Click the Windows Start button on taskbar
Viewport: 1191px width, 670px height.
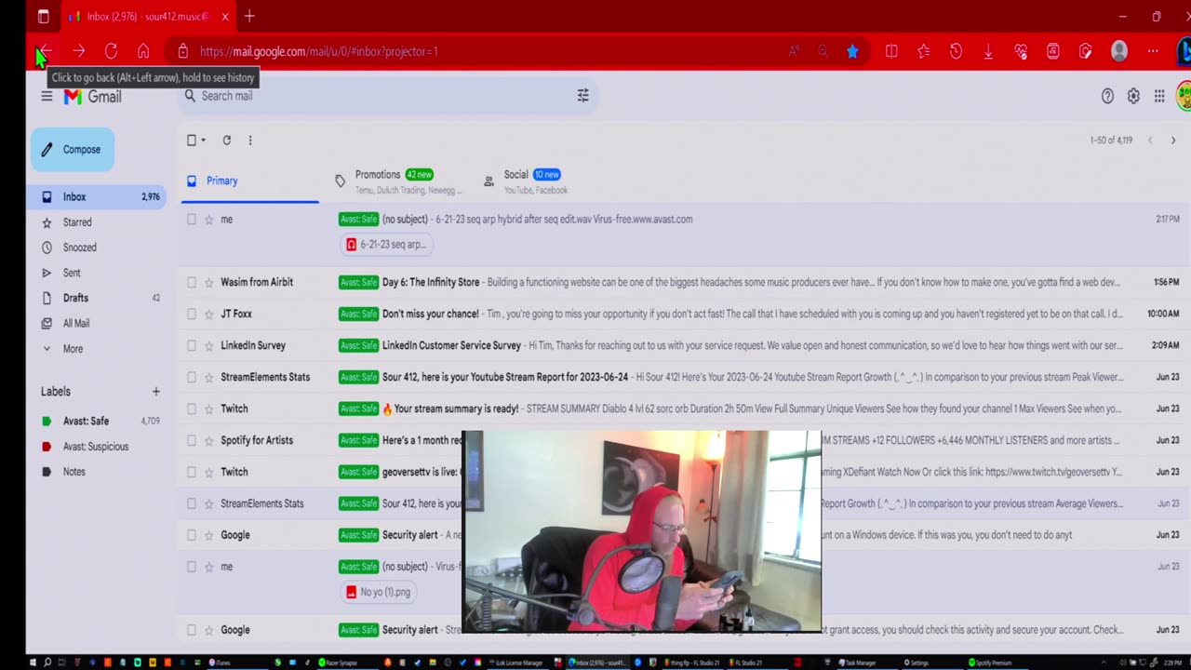click(33, 663)
